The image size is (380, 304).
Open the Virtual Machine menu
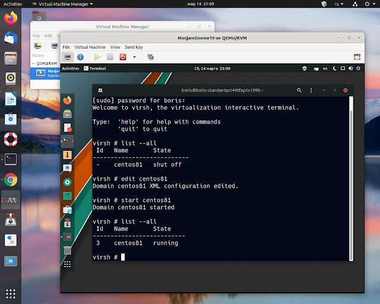(x=90, y=47)
